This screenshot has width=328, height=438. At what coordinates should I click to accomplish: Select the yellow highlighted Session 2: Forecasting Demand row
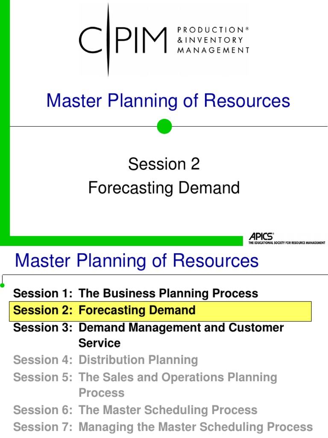160,311
